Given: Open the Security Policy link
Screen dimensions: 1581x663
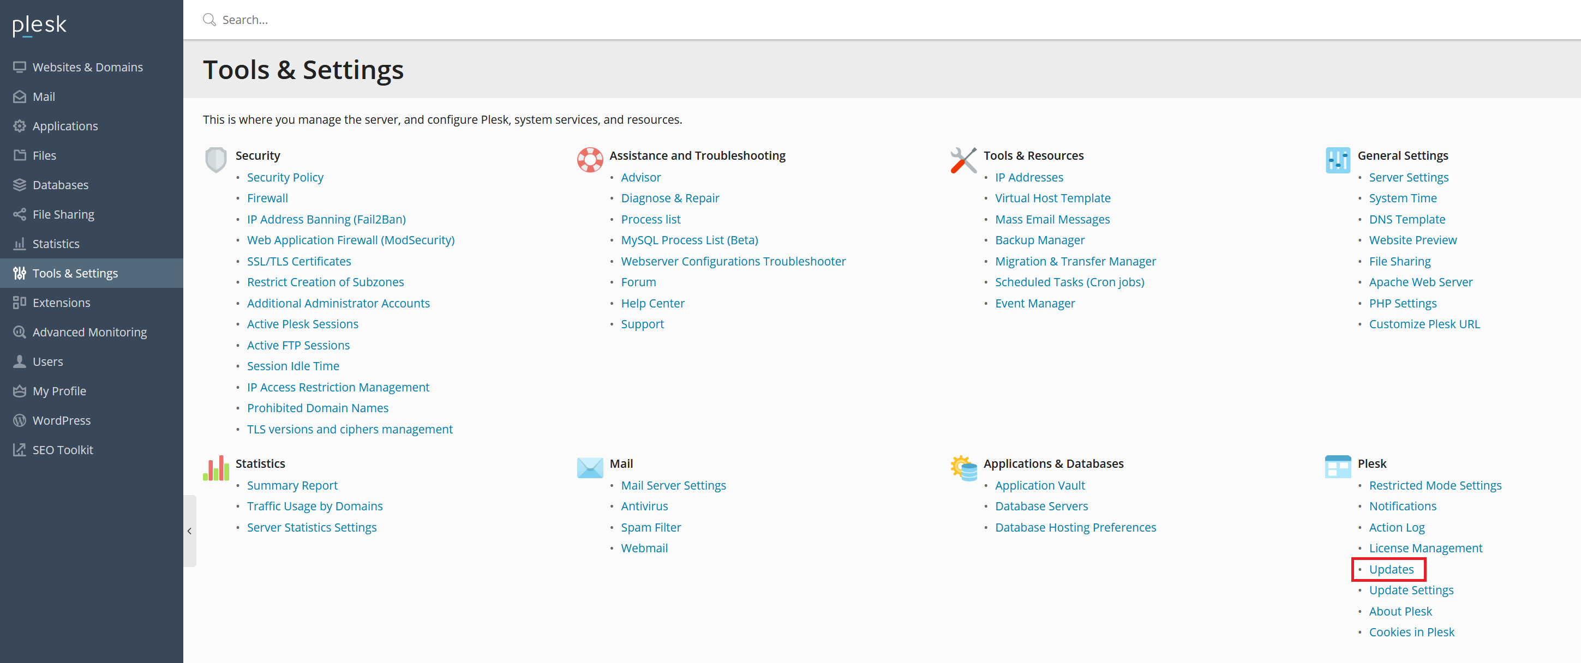Looking at the screenshot, I should point(285,177).
